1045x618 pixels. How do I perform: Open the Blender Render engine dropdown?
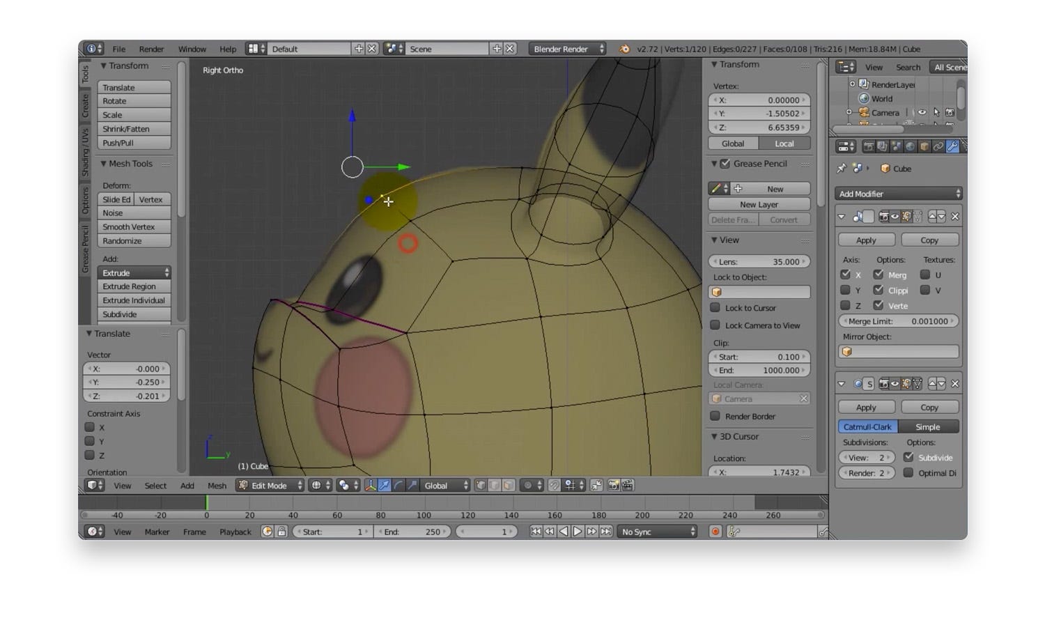[568, 49]
